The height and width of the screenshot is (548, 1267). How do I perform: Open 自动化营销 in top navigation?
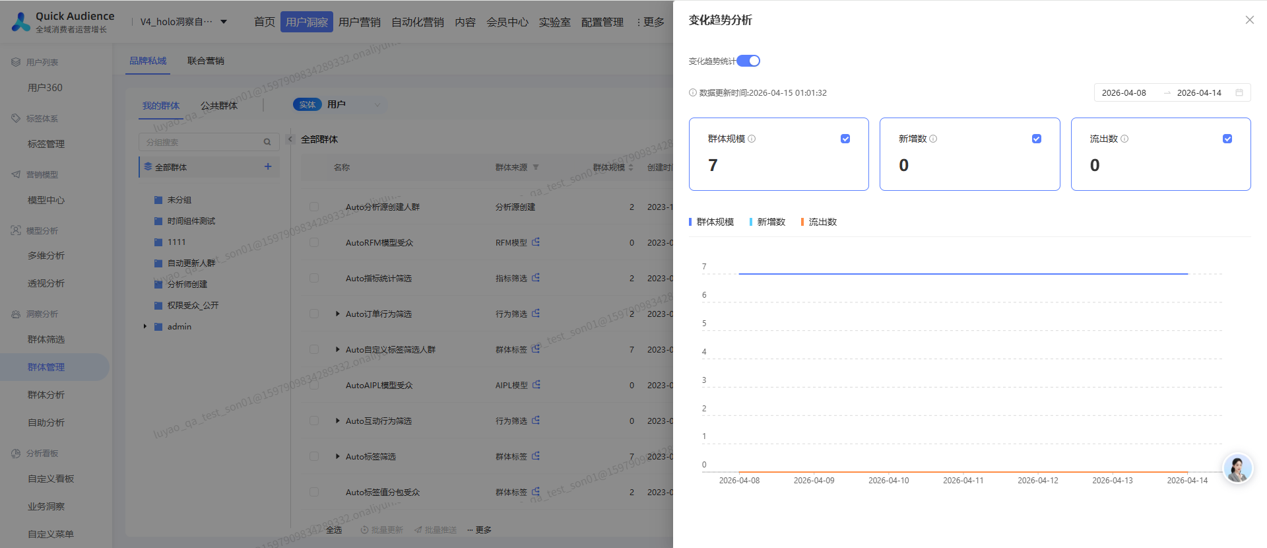pos(418,22)
